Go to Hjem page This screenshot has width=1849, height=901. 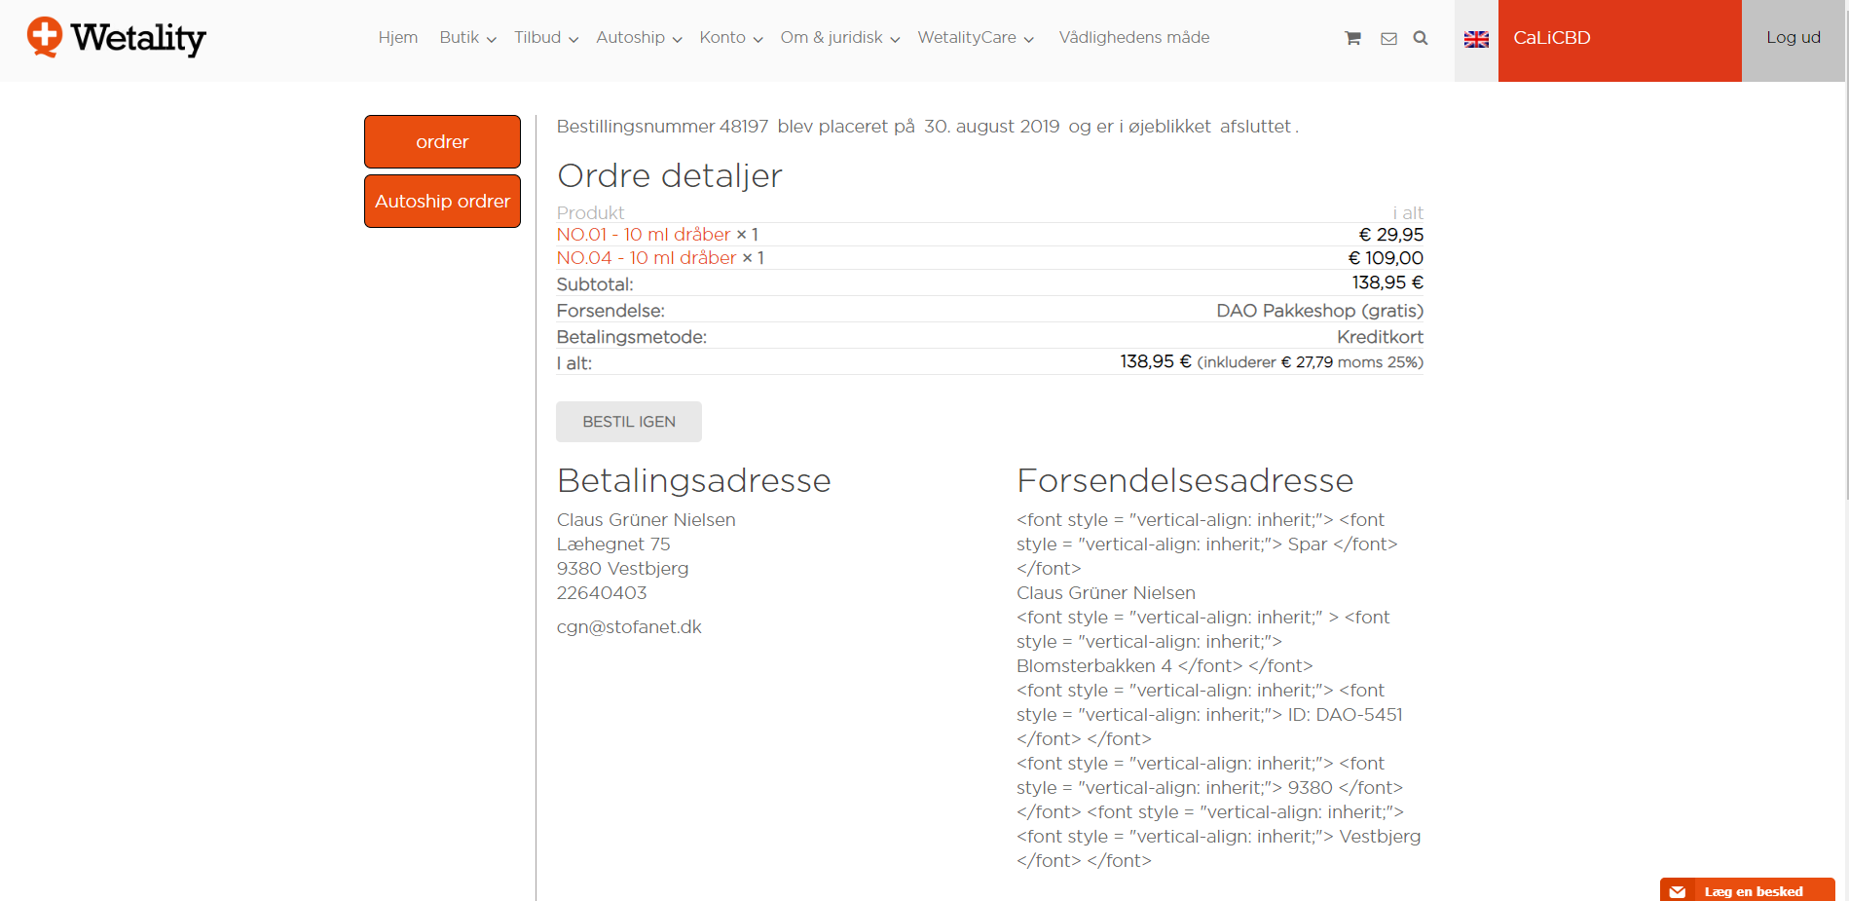pos(398,38)
